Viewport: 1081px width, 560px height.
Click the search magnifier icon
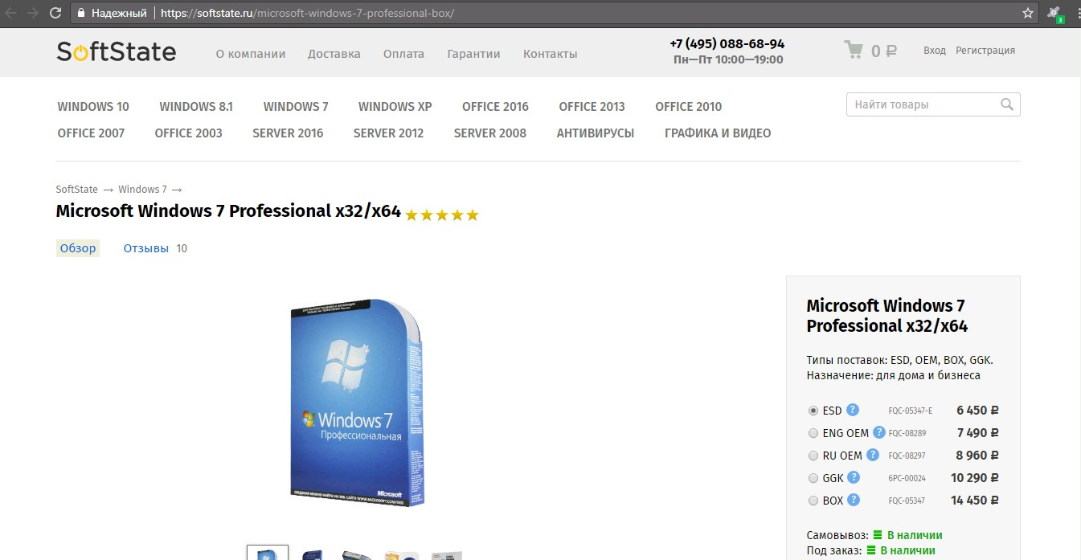[1007, 104]
